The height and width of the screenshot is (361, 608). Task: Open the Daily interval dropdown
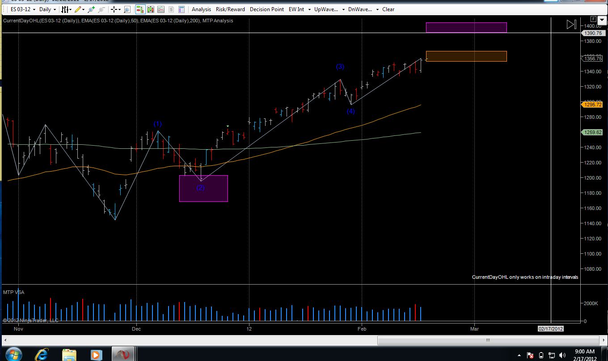48,9
